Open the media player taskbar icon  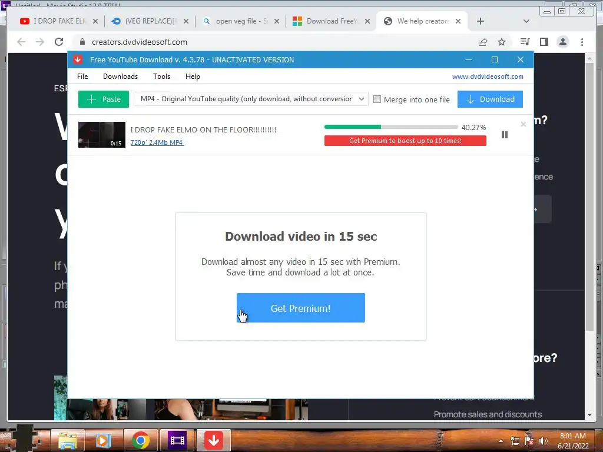[x=102, y=440]
